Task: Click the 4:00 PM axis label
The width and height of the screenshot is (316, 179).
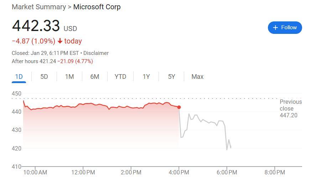Action: click(x=179, y=173)
